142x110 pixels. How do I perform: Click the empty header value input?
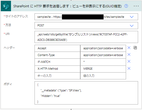103,76
